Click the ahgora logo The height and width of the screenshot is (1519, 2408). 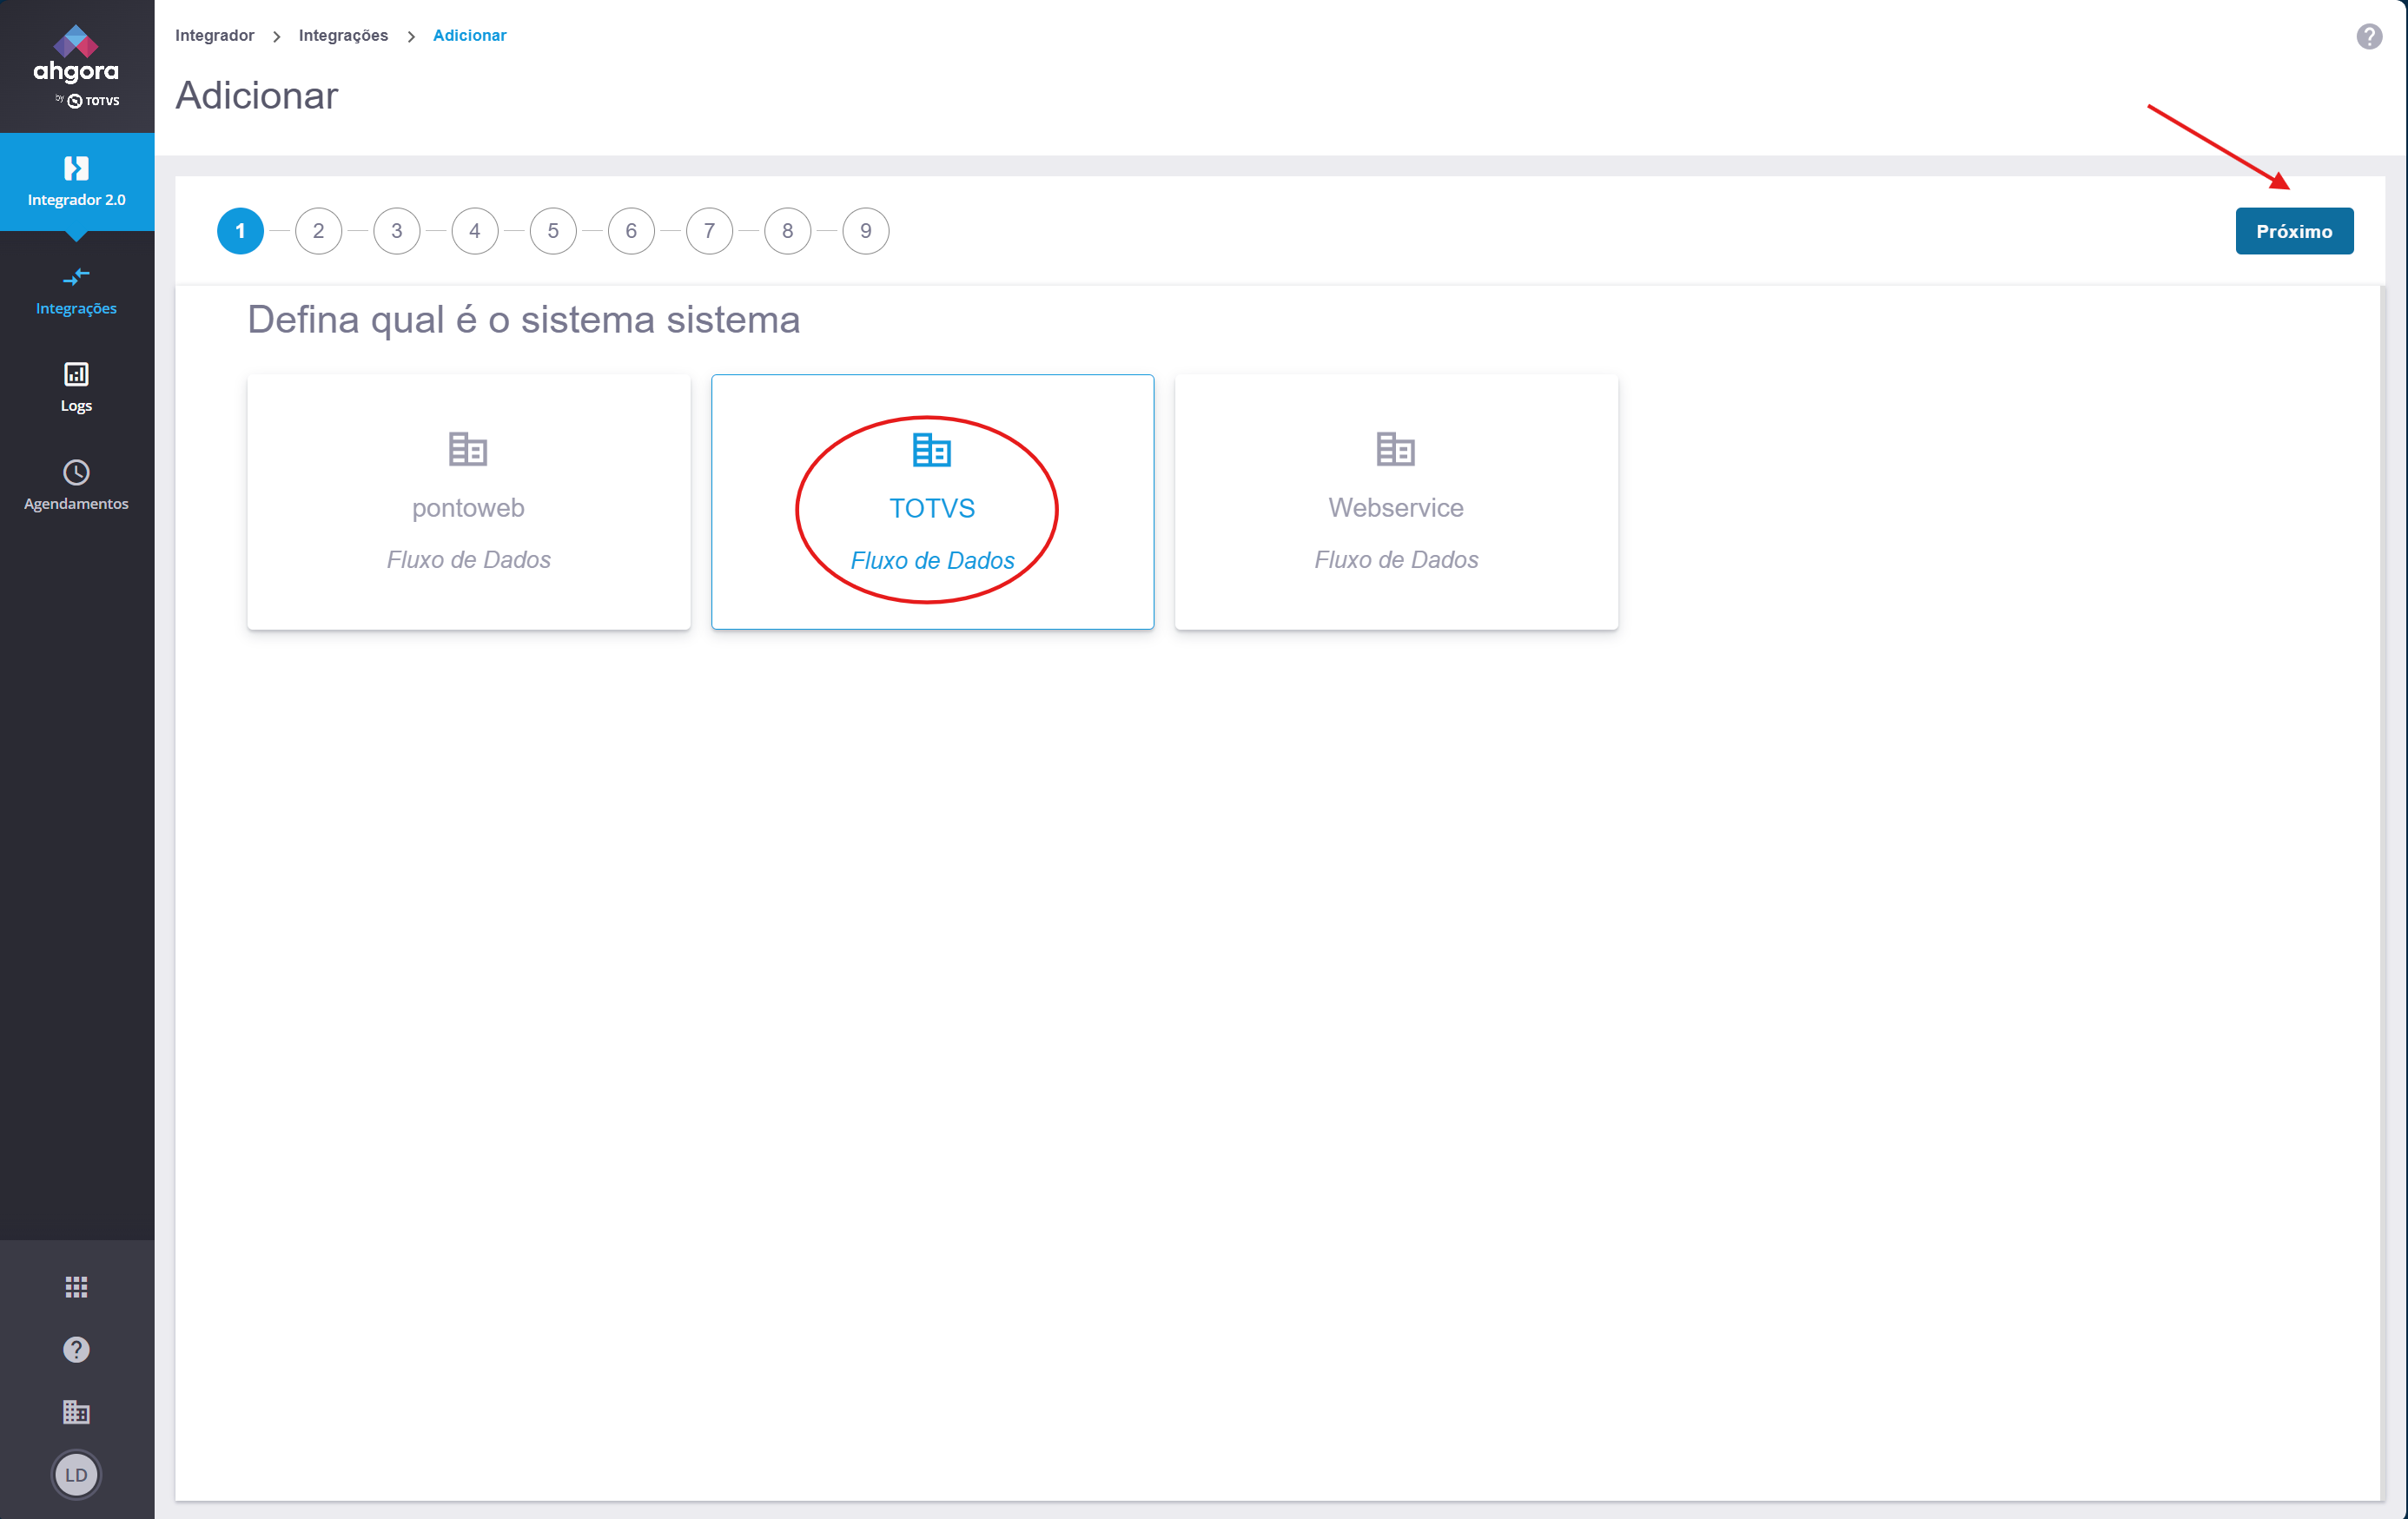(76, 66)
